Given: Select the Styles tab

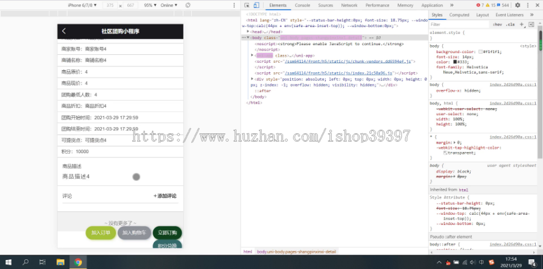Looking at the screenshot, I should pyautogui.click(x=437, y=15).
